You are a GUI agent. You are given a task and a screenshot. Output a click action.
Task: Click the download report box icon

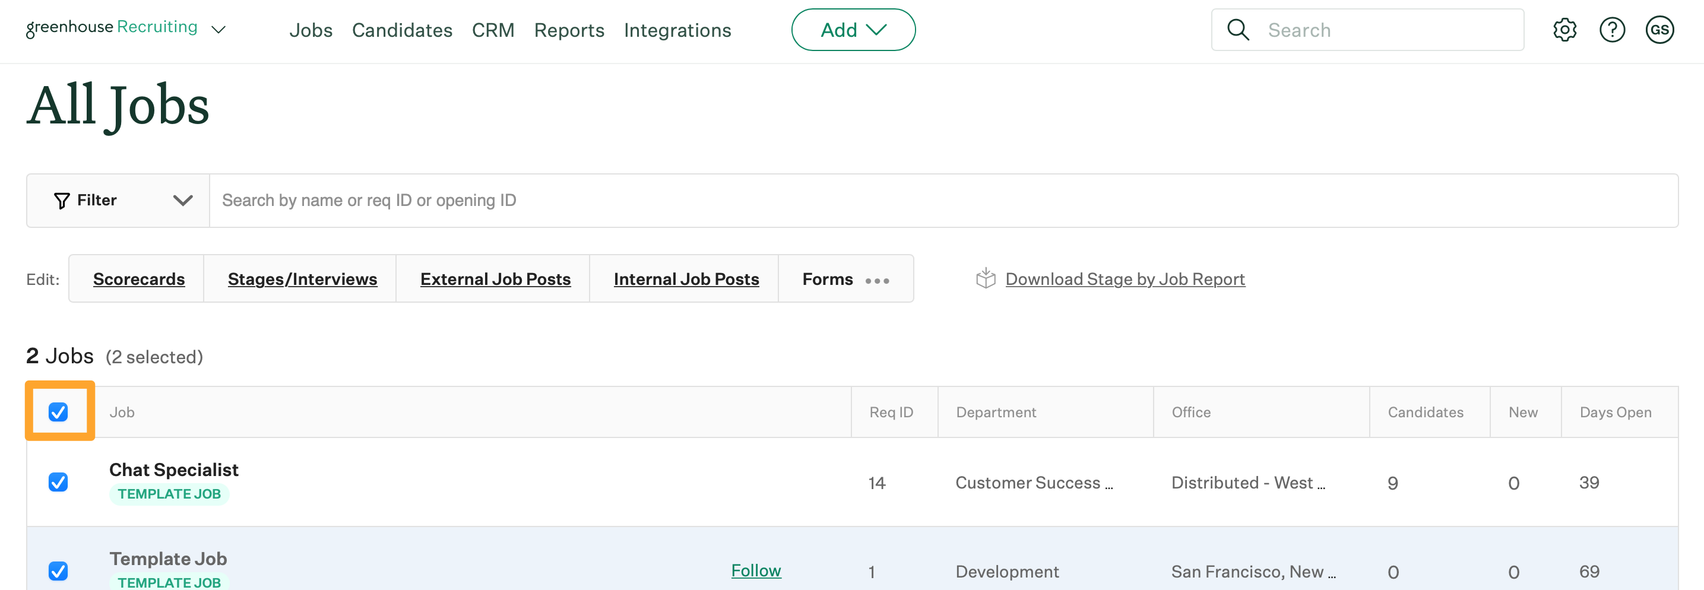pos(985,278)
